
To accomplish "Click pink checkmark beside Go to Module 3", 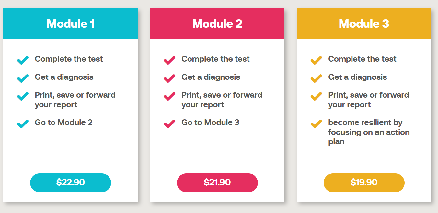I will coord(169,124).
